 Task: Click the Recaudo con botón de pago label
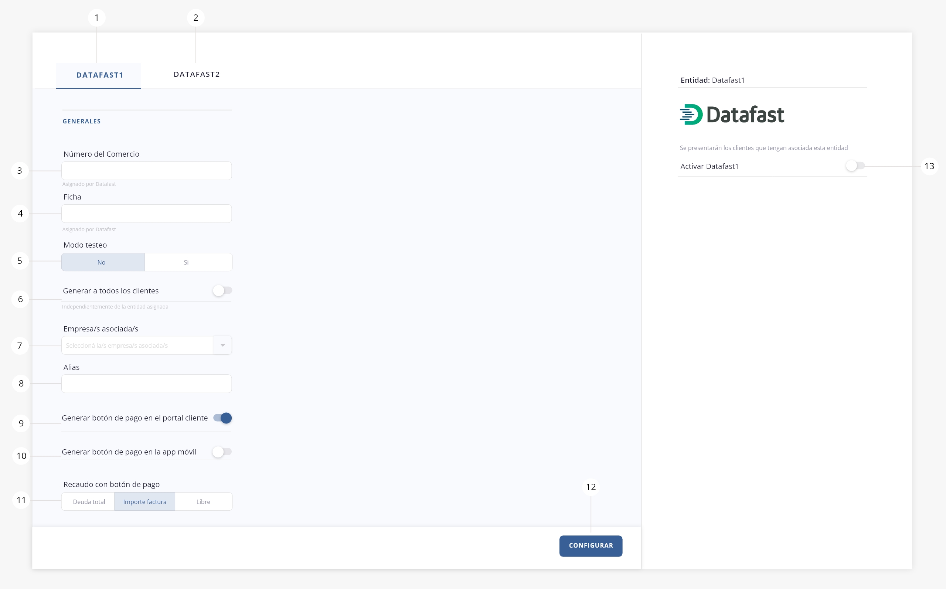(111, 484)
